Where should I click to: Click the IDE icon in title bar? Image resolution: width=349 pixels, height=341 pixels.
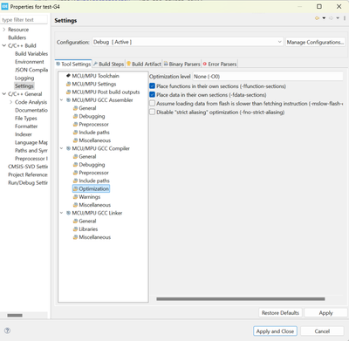[4, 6]
